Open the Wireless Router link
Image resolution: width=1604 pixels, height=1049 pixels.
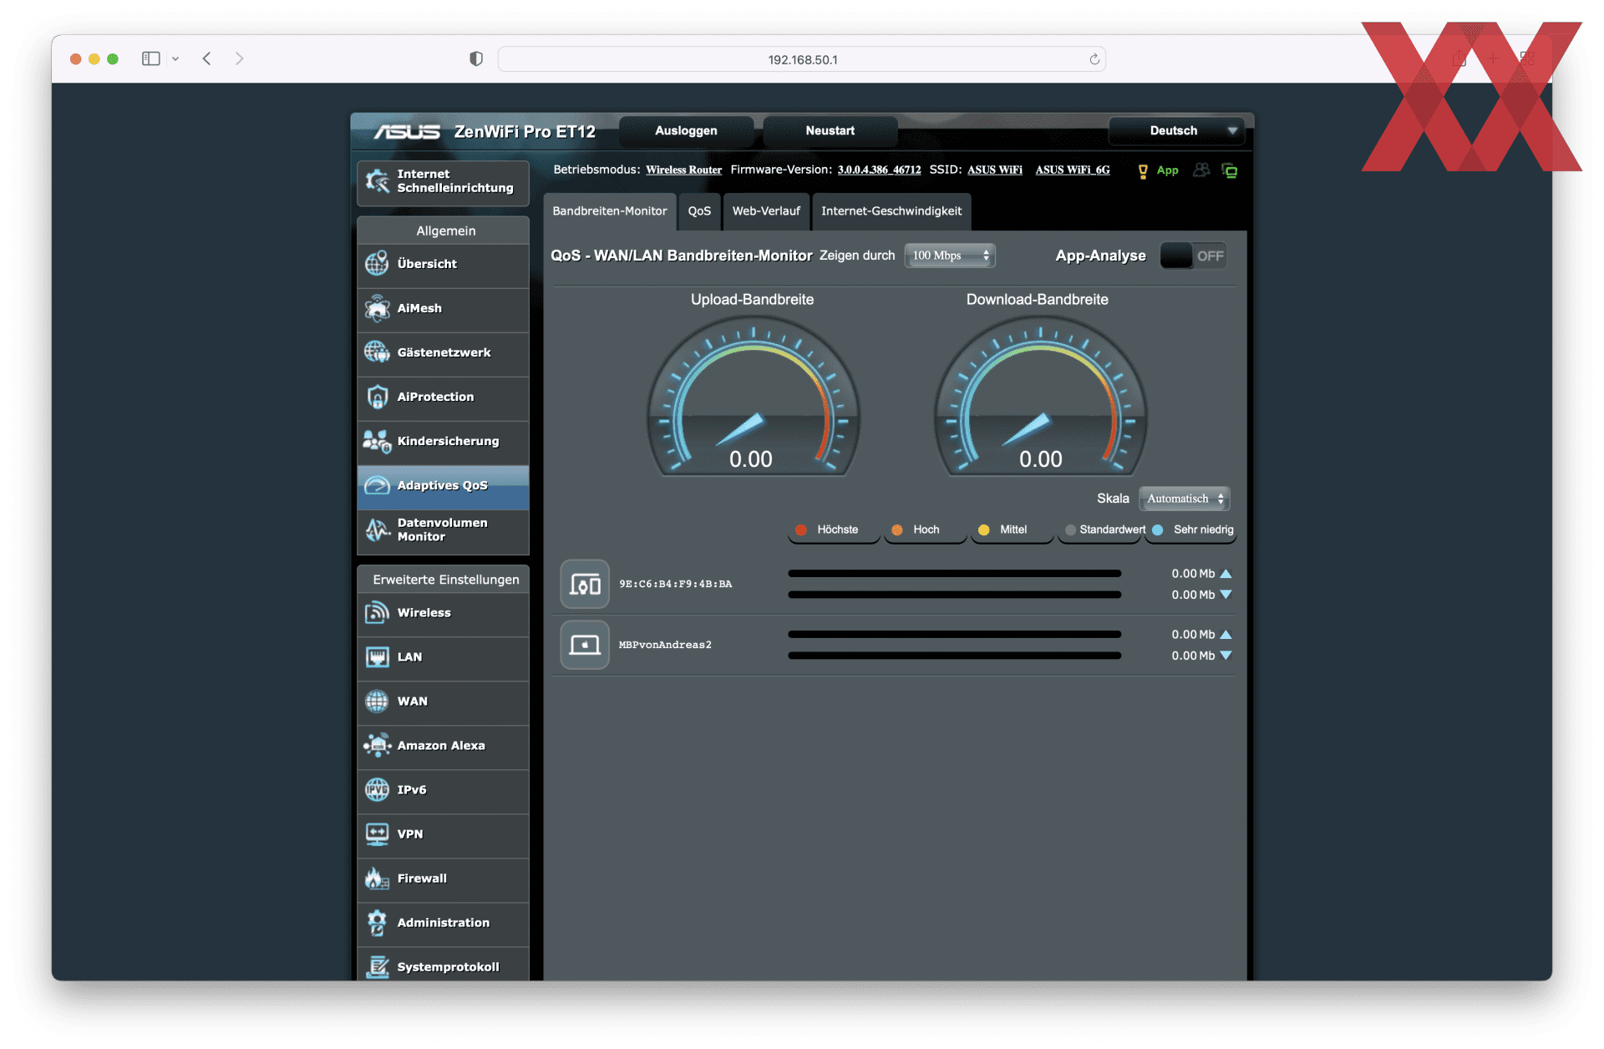(x=683, y=170)
